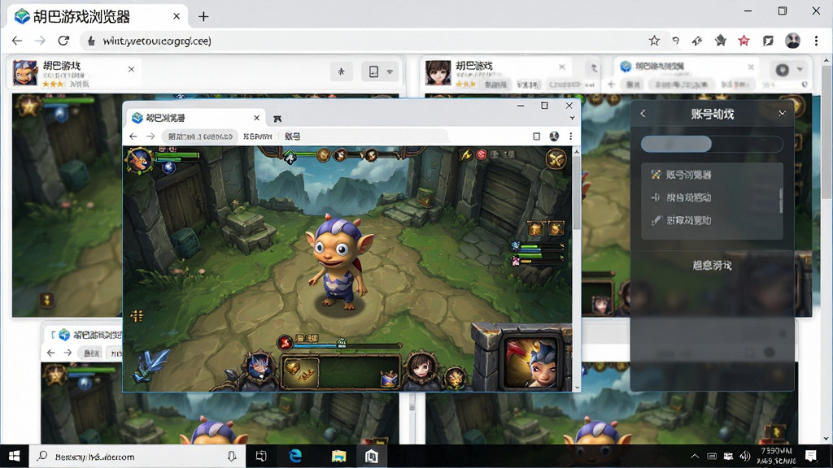This screenshot has width=833, height=468.
Task: Click the blue crystal sword icon in the game
Action: 152,365
